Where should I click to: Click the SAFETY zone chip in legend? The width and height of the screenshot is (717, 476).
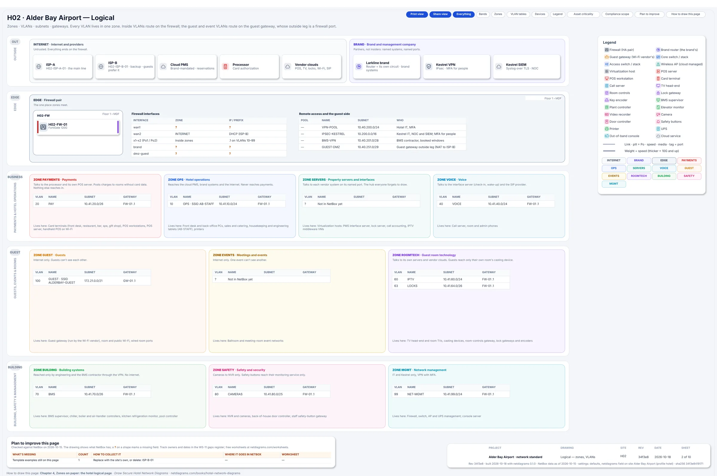[x=689, y=176]
